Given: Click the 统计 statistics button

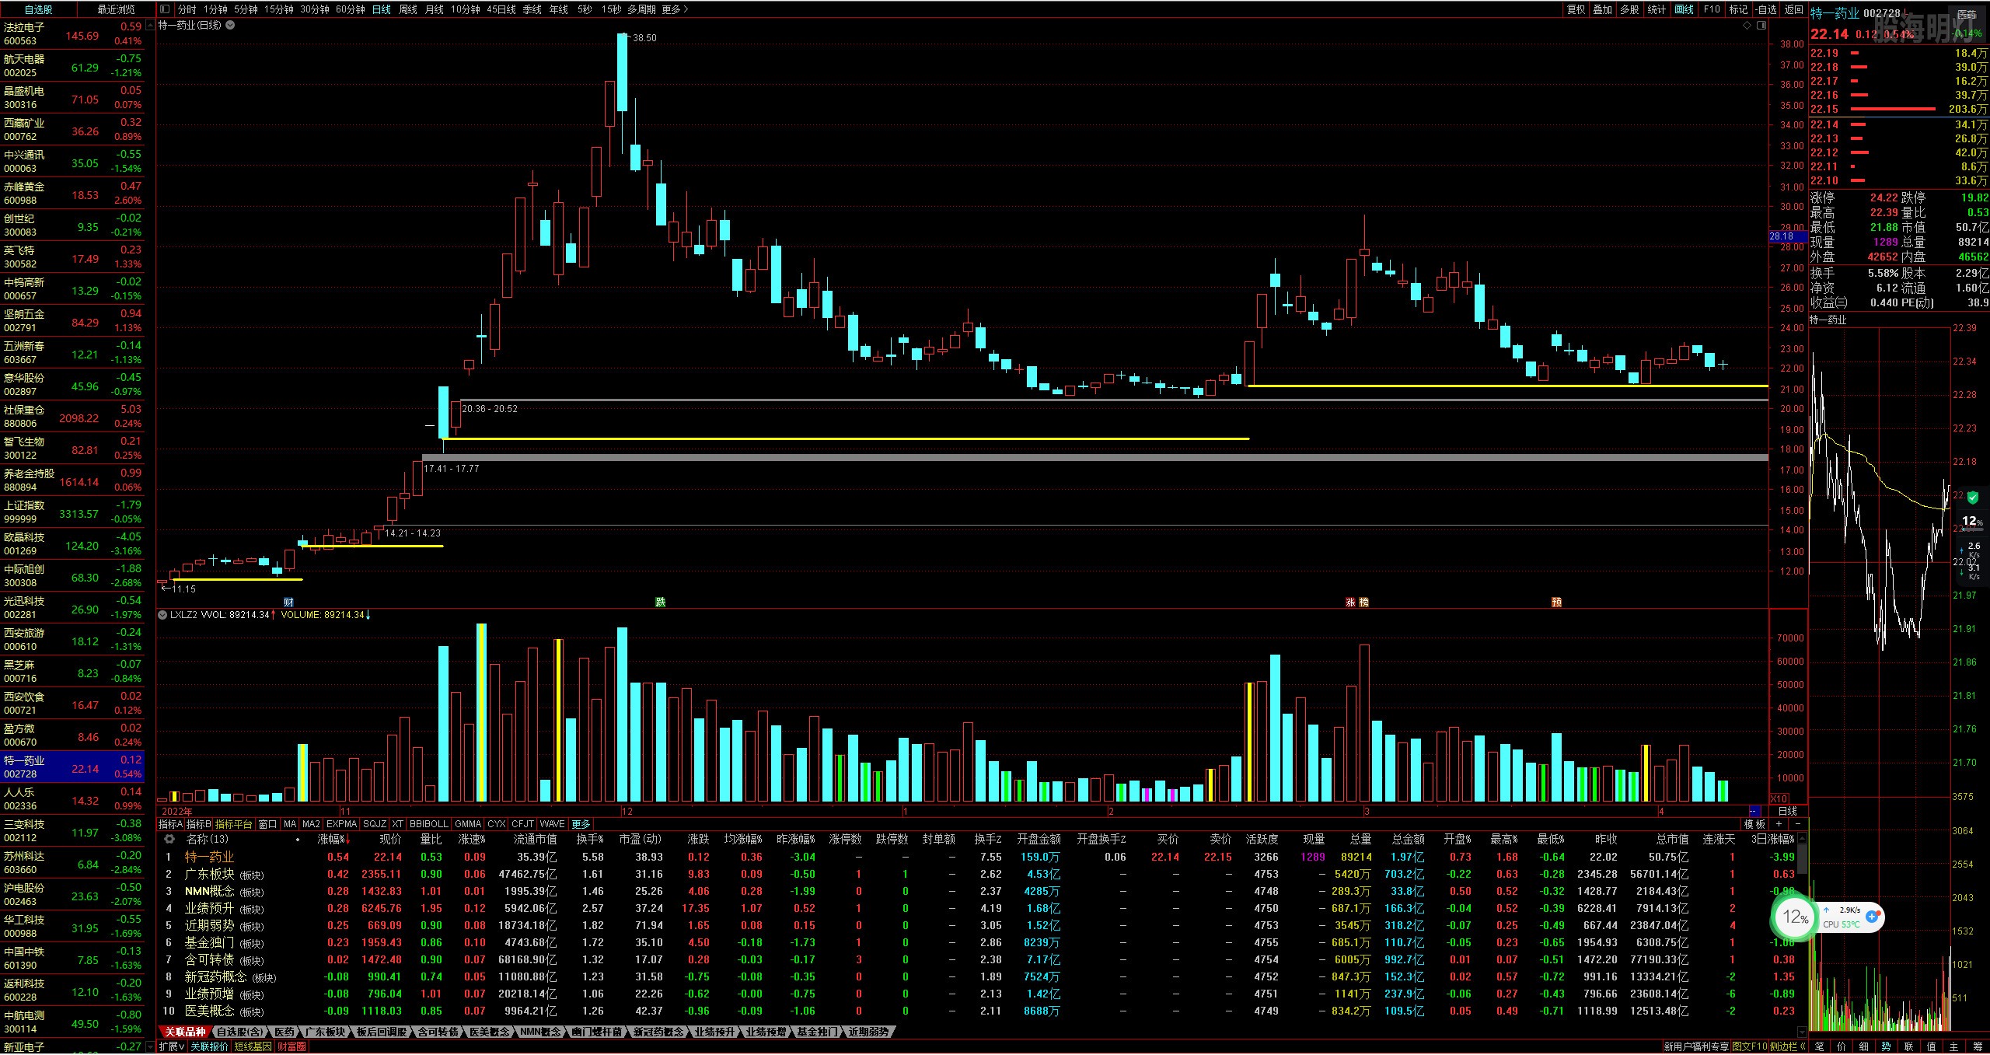Looking at the screenshot, I should coord(1657,9).
